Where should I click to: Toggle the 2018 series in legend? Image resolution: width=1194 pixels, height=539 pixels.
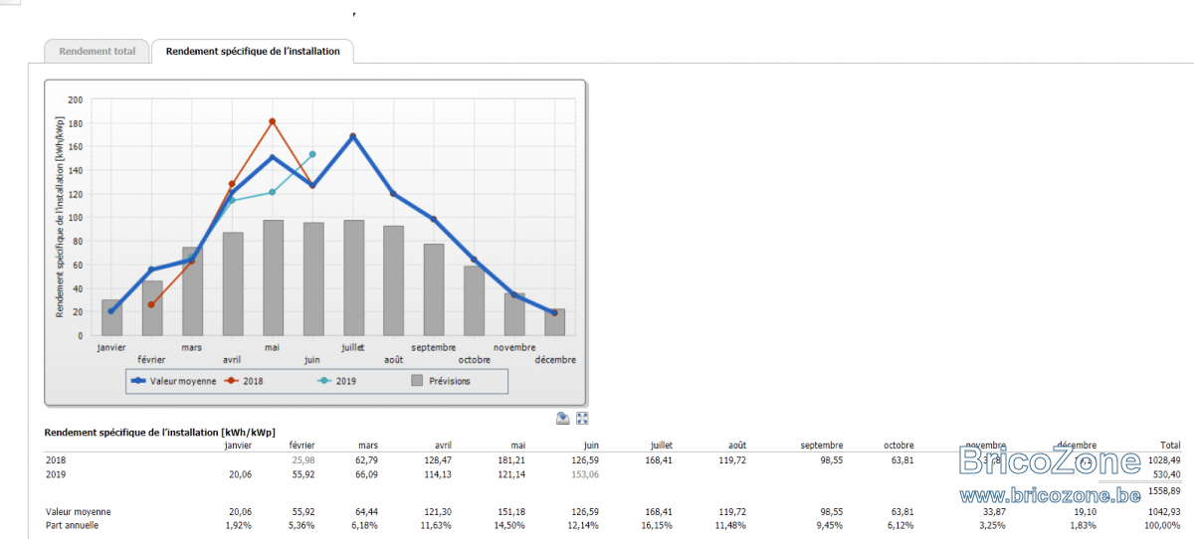point(245,381)
